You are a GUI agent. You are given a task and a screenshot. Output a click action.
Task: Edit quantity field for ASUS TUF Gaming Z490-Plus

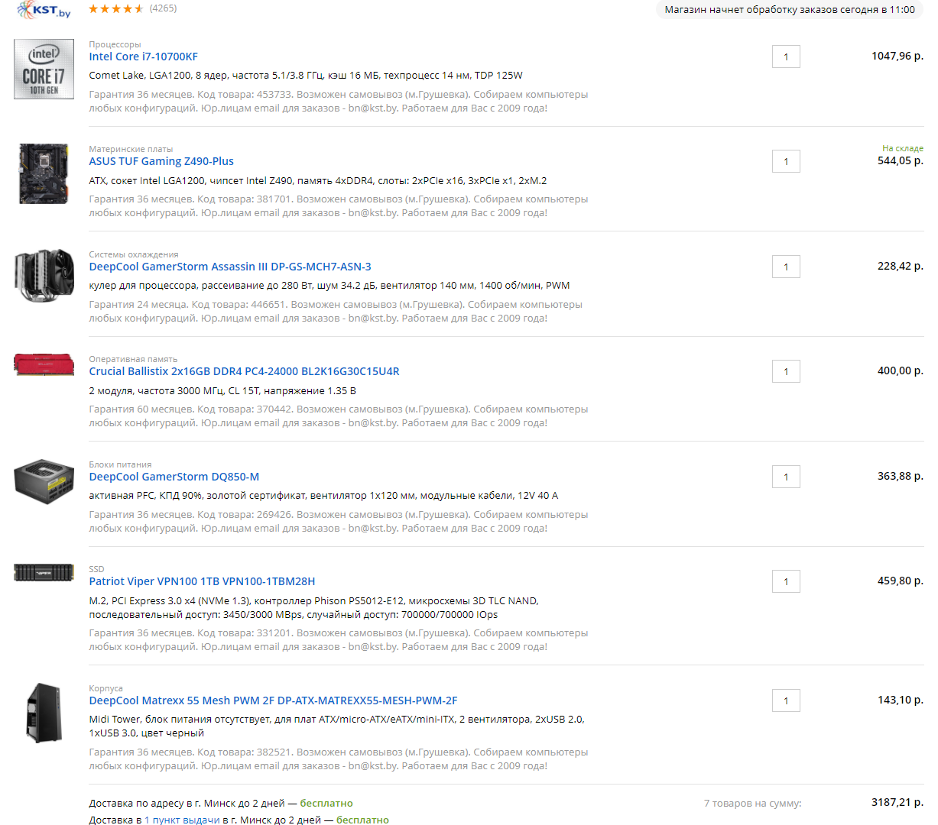tap(786, 161)
